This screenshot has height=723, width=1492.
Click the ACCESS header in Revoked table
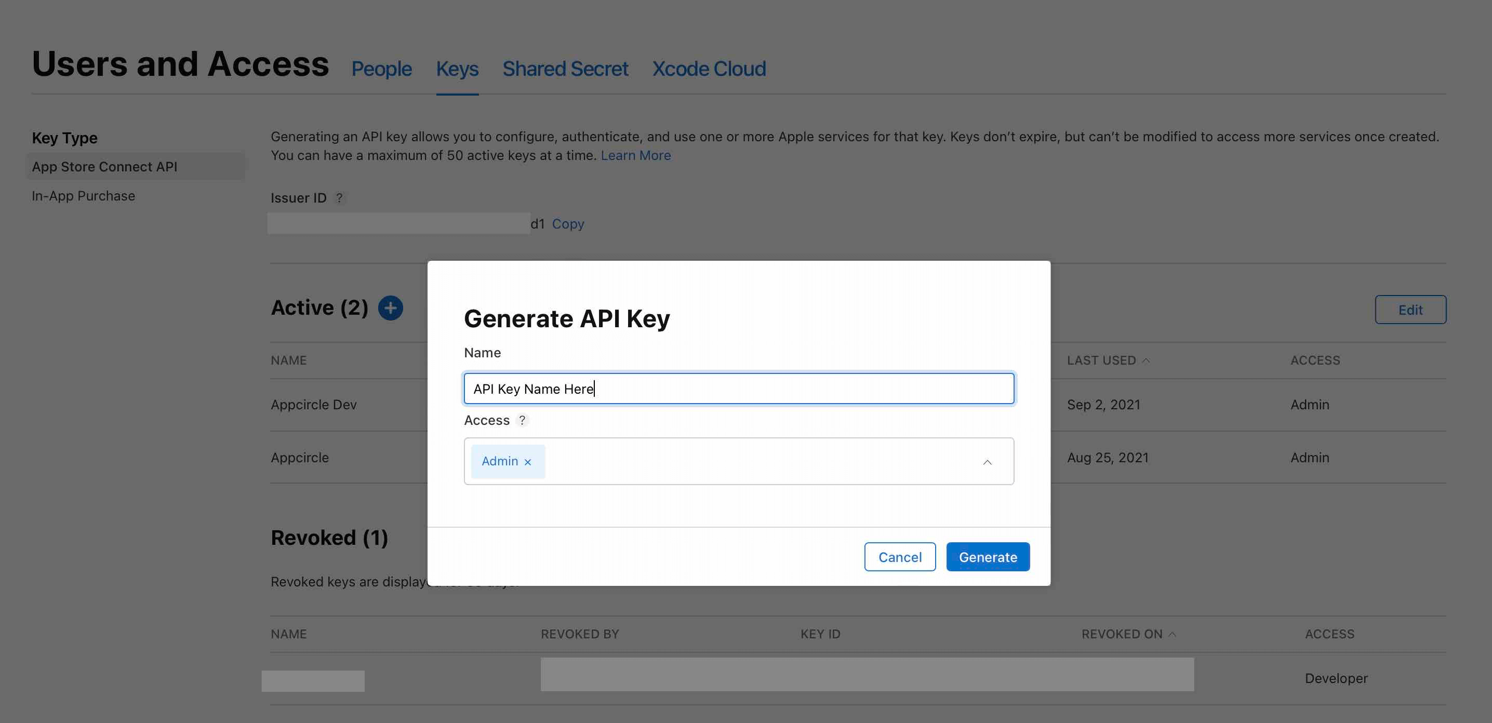pyautogui.click(x=1329, y=634)
